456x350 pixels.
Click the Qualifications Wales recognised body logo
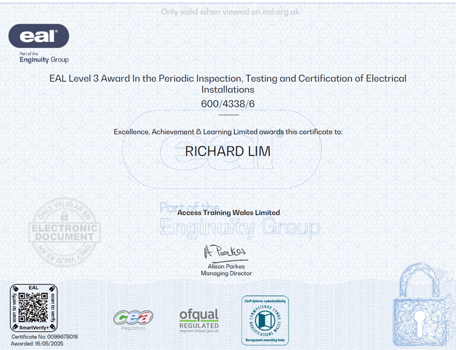tap(265, 320)
